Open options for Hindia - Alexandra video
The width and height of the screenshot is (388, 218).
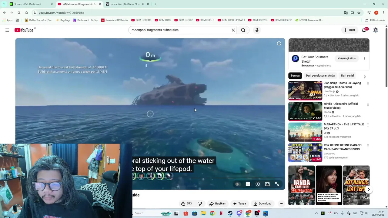tap(368, 104)
